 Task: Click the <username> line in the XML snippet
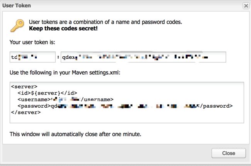coord(66,100)
